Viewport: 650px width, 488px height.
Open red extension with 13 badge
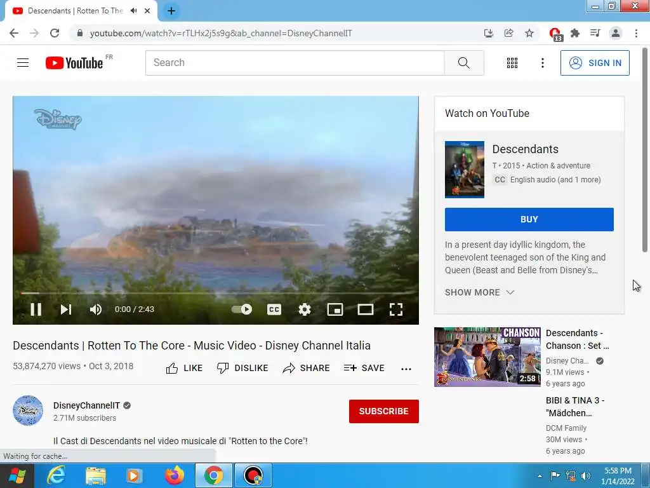point(555,34)
